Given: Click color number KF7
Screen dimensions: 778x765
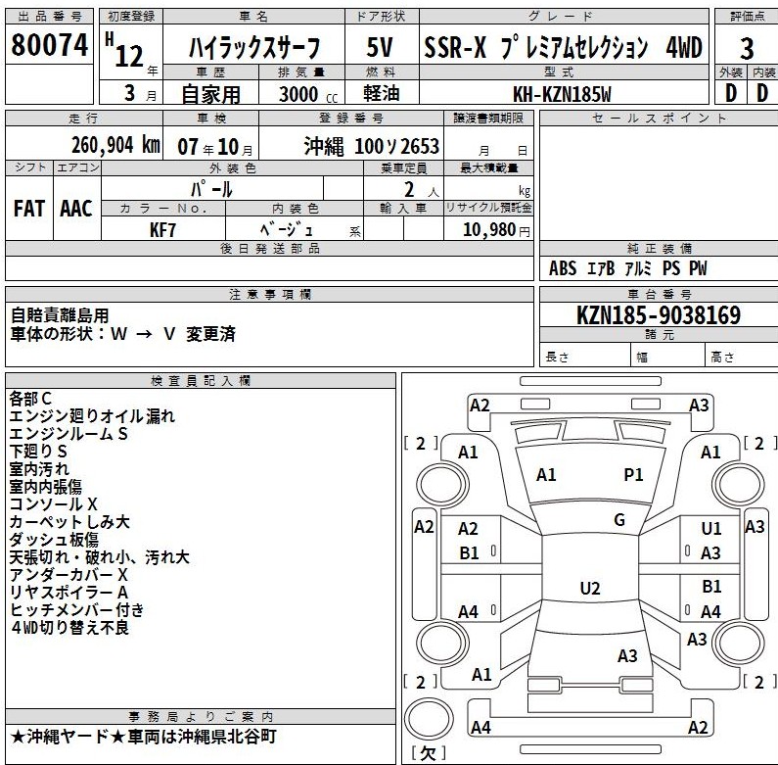Looking at the screenshot, I should tap(162, 230).
